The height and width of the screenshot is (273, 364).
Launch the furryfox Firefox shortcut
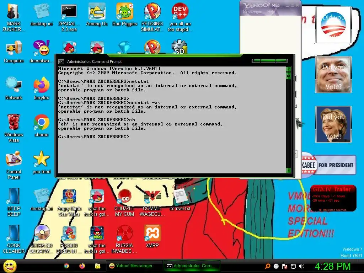41,89
